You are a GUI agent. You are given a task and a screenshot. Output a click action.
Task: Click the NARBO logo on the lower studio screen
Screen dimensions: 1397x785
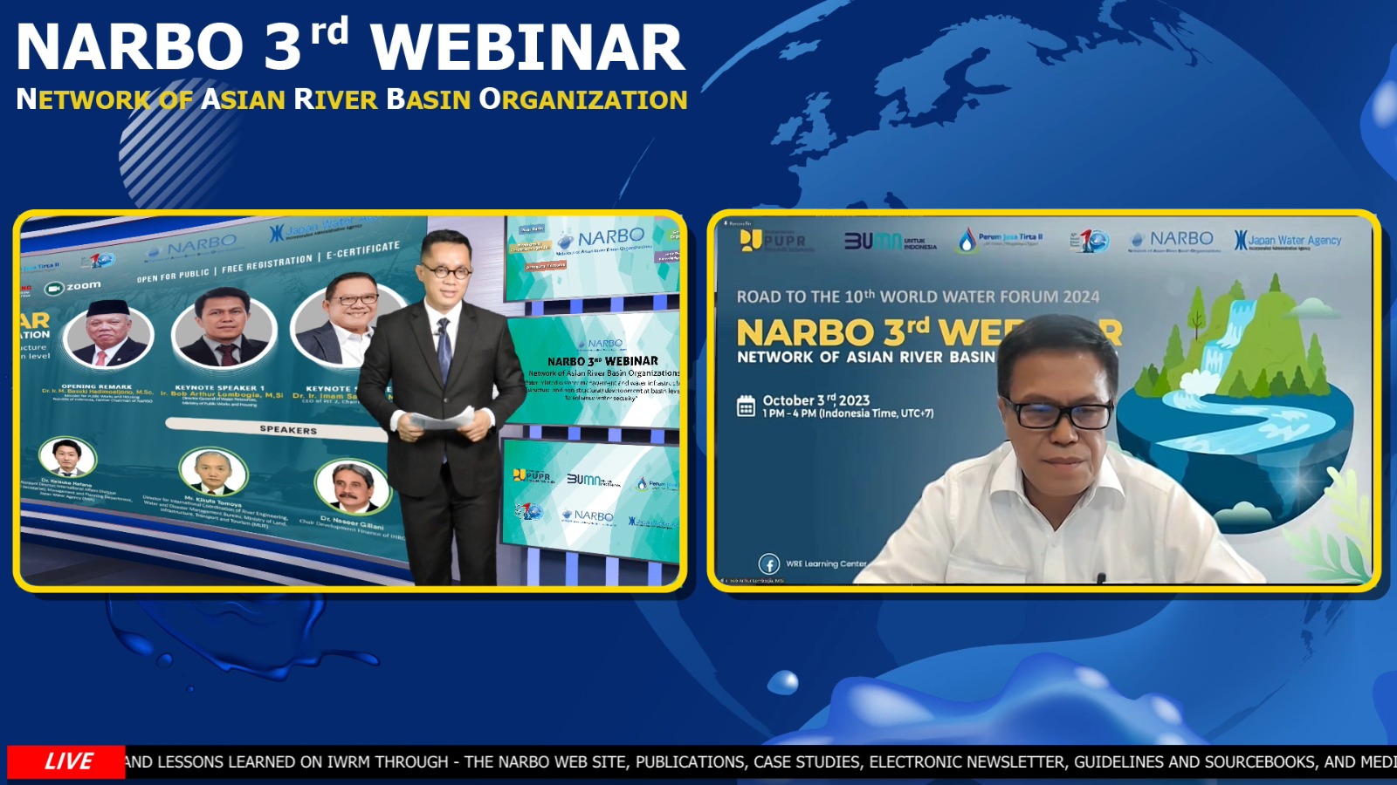pyautogui.click(x=588, y=516)
